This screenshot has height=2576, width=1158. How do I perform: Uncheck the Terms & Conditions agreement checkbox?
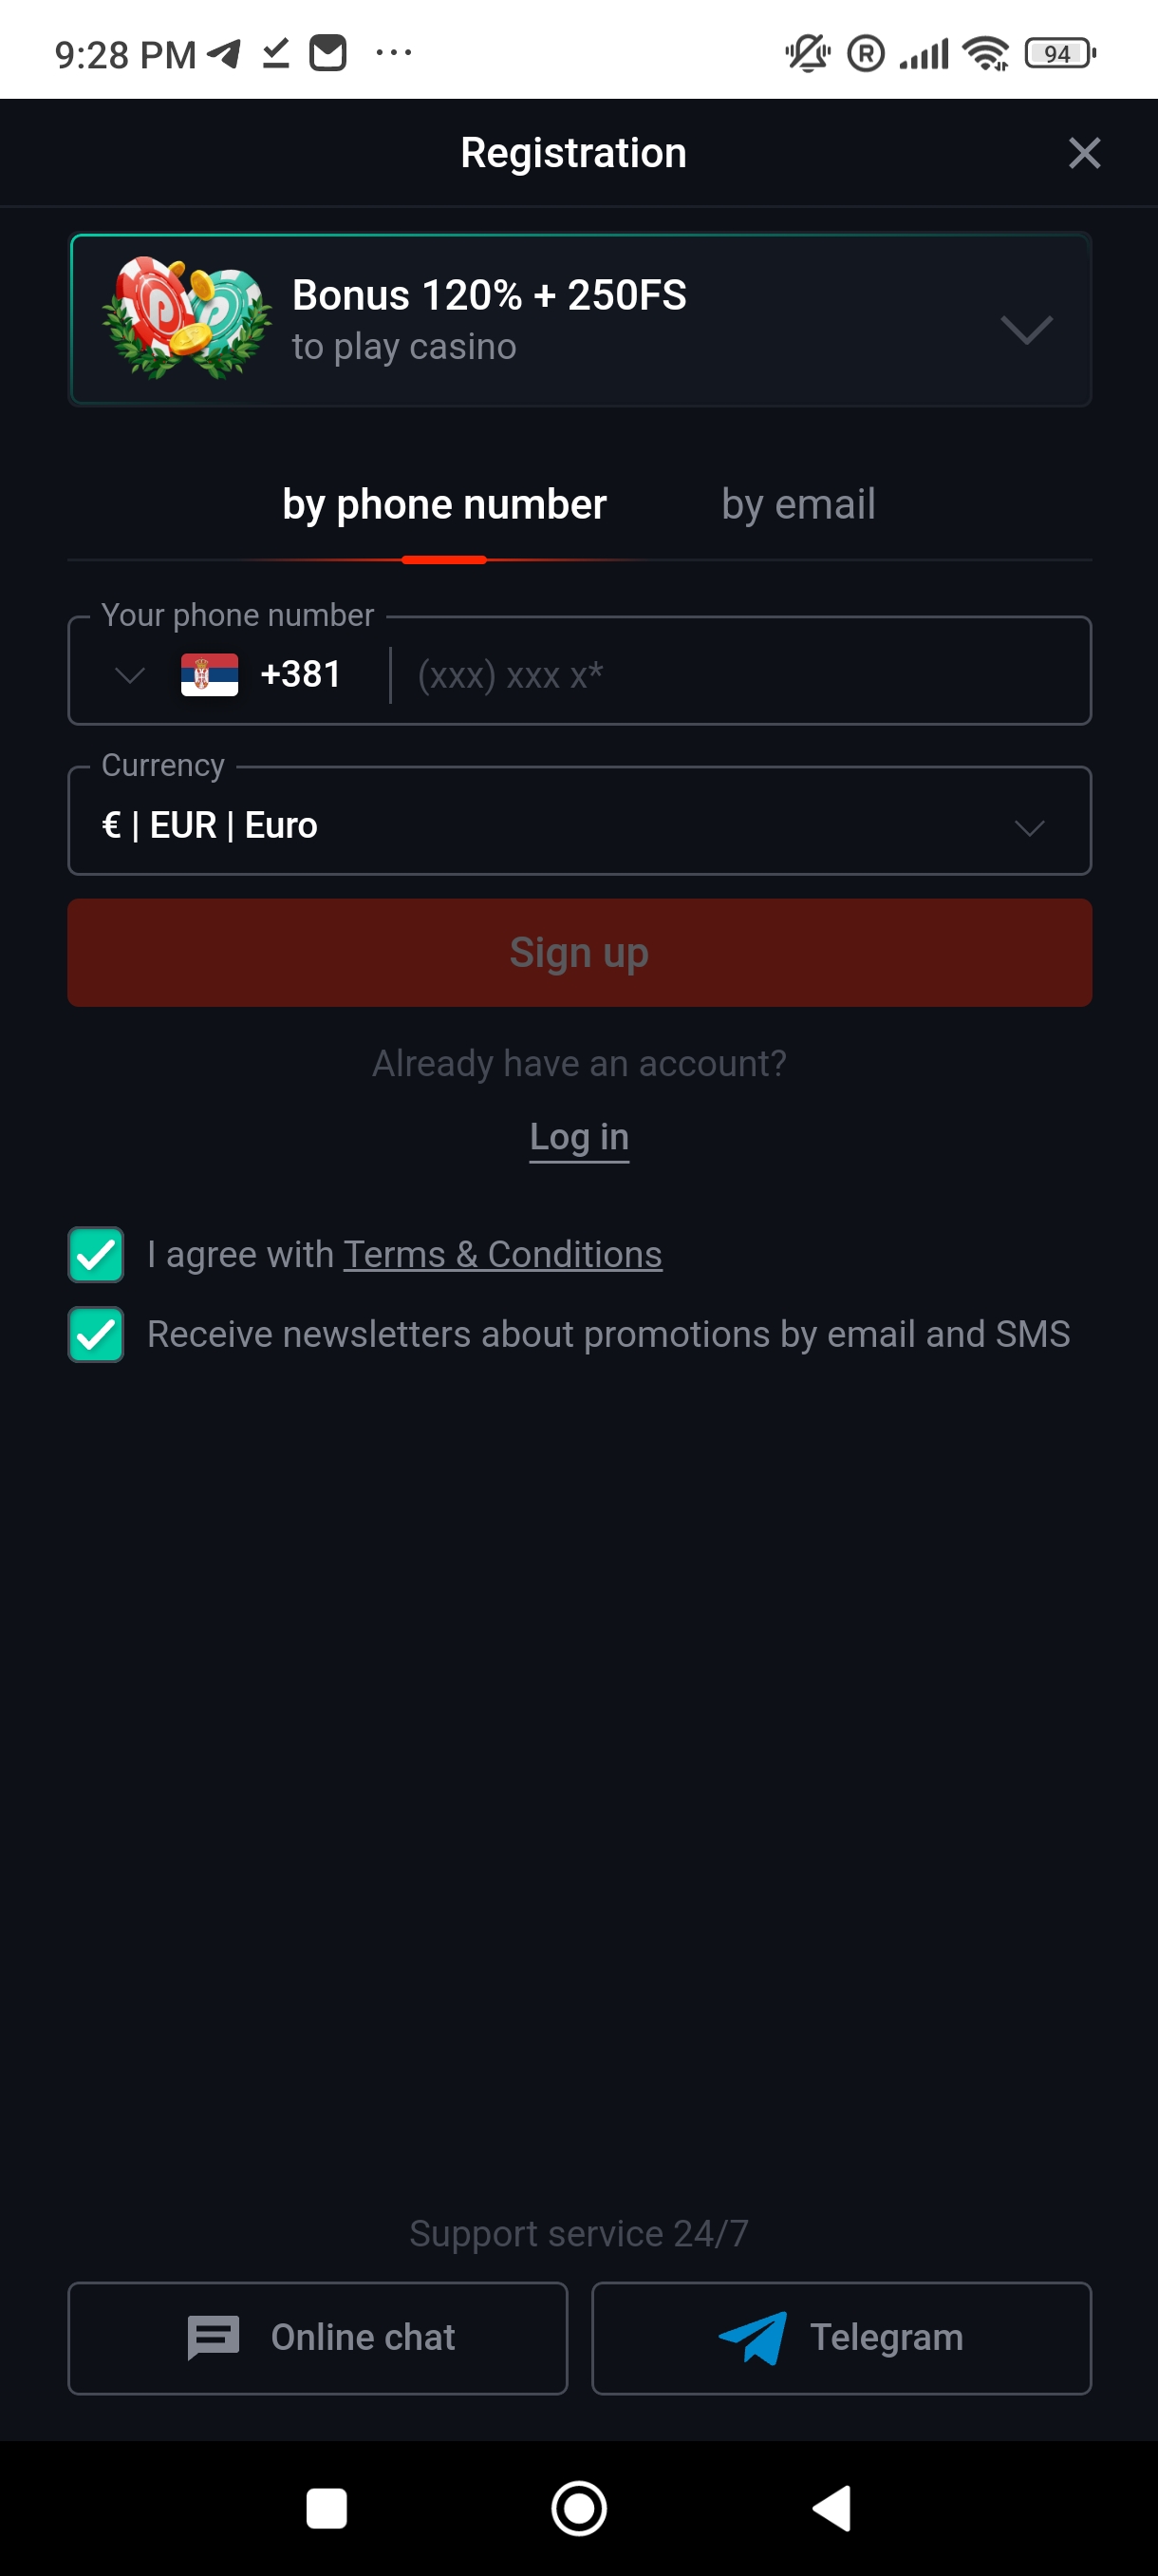point(96,1254)
